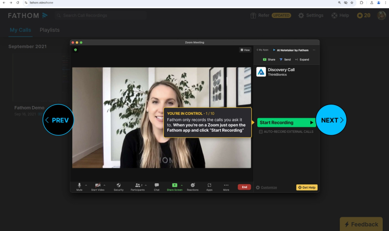This screenshot has width=389, height=231.
Task: Open browser three-dot menu
Action: click(x=386, y=3)
